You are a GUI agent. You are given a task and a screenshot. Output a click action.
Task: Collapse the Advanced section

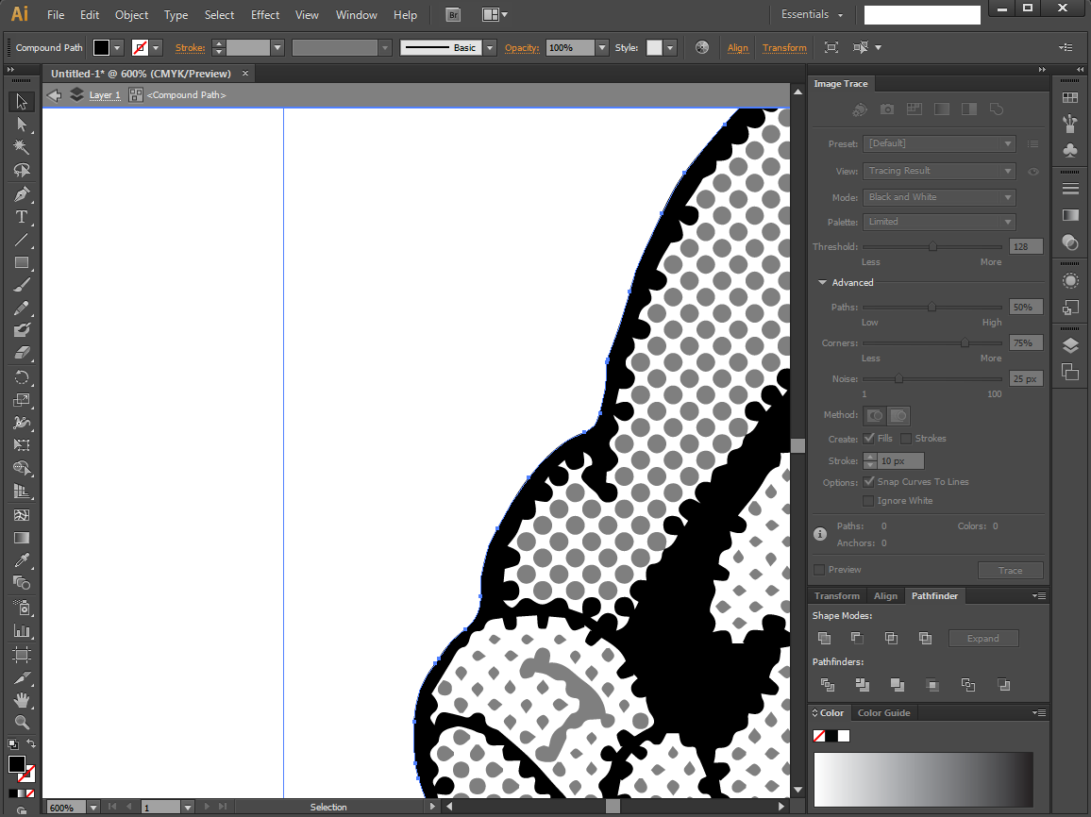coord(822,282)
